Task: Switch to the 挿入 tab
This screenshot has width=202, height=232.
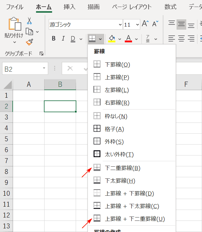Action: coord(70,7)
